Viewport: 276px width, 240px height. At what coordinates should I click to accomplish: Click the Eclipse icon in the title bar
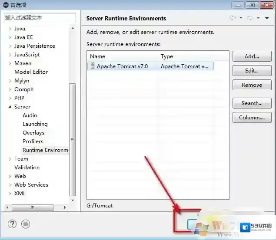tap(6, 5)
